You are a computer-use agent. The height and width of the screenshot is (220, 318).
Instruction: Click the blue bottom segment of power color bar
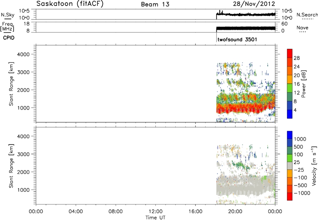coord(290,114)
